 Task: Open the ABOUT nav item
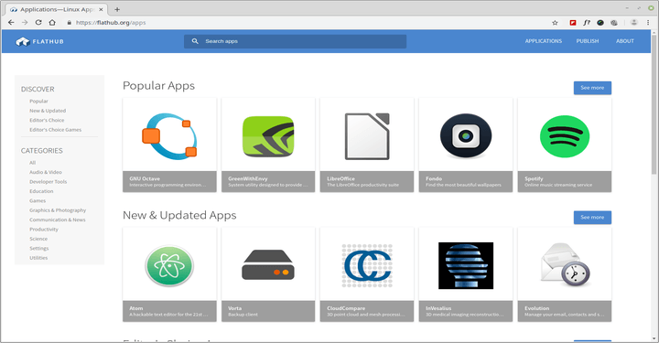[625, 41]
